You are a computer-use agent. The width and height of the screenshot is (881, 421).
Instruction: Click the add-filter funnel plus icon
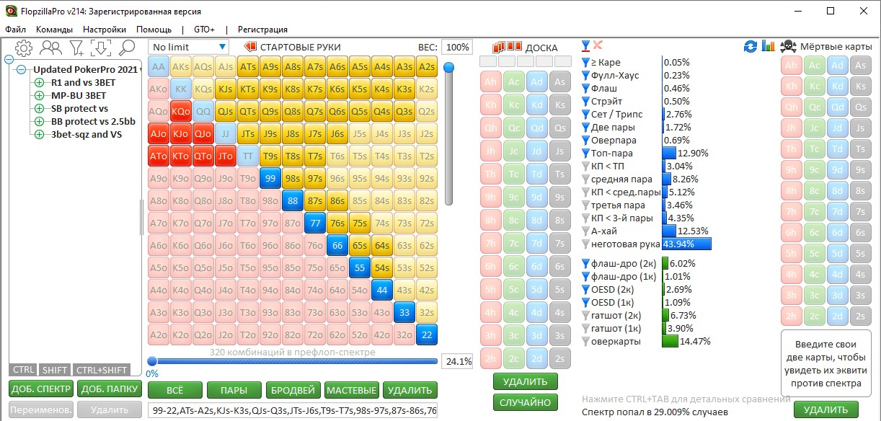(x=76, y=48)
